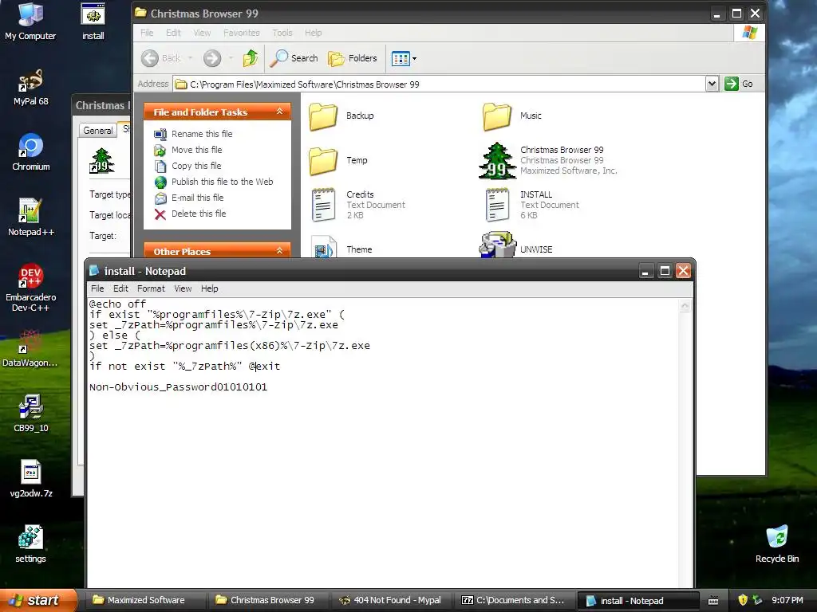Expand the Address bar dropdown

712,84
